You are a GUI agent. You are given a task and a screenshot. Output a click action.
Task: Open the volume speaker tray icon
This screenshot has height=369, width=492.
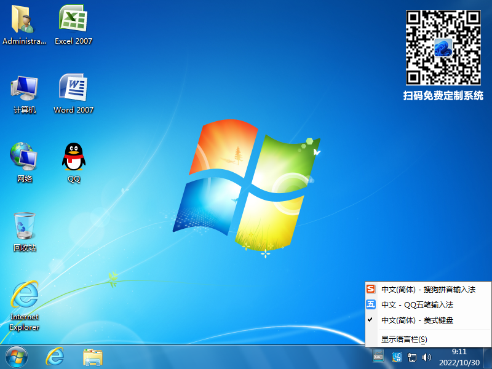click(427, 357)
